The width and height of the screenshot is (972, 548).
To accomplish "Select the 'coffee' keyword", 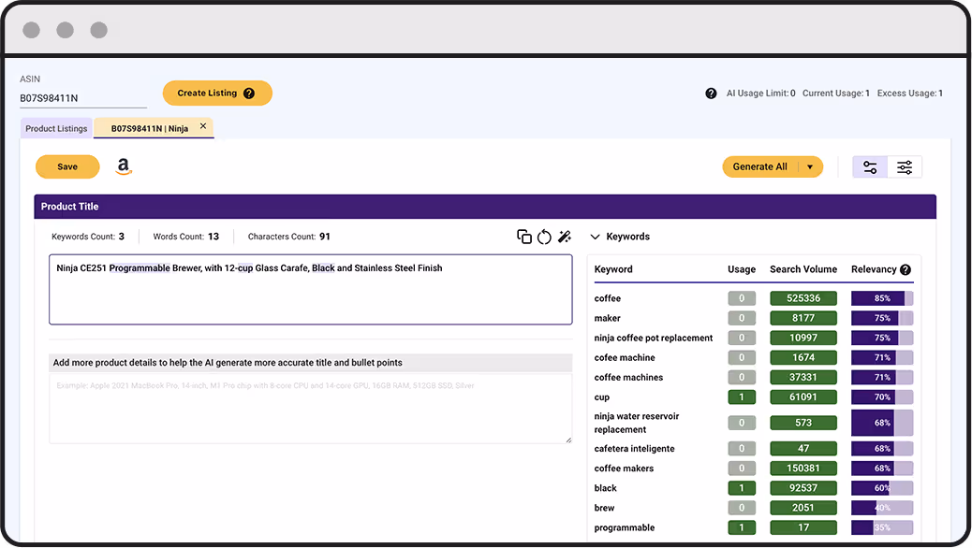I will point(608,298).
